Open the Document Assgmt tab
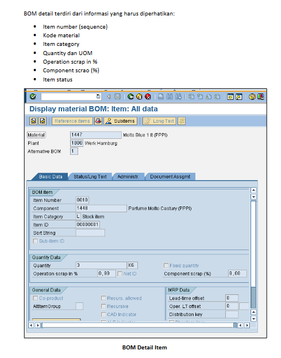281x358 pixels. (170, 177)
